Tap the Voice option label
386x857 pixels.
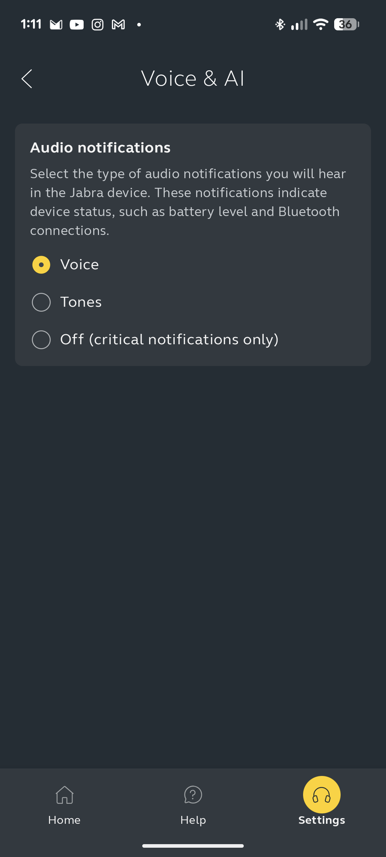[79, 265]
